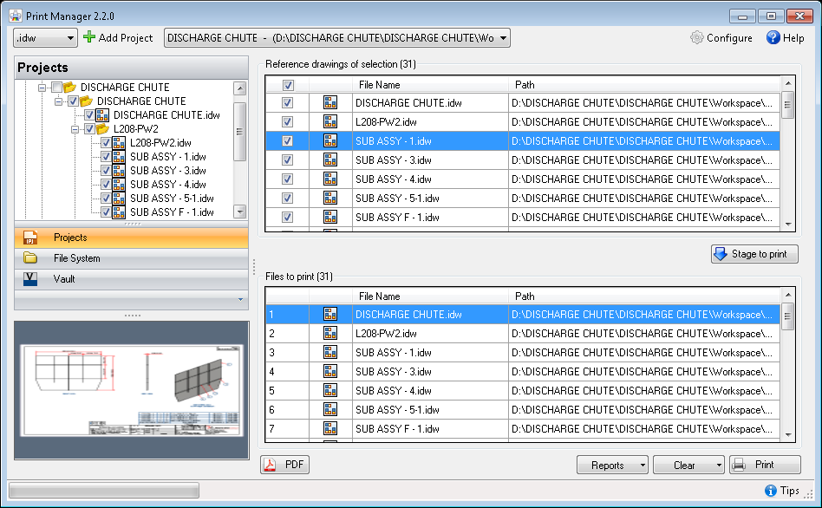Toggle SUB ASSY - 3.idw checkbox in tree
This screenshot has width=822, height=508.
click(x=106, y=171)
